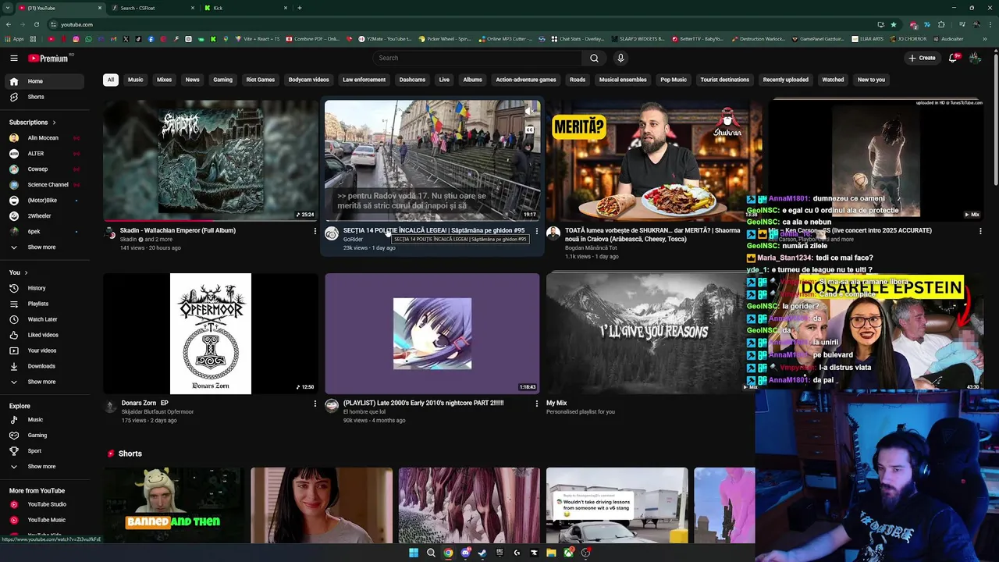Open options menu for Donars Zorn EP

click(315, 404)
